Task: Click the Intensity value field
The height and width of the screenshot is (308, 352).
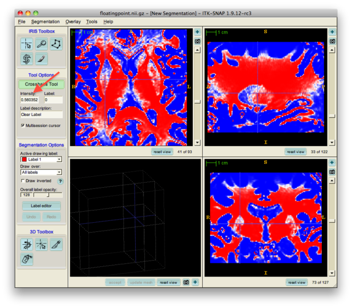Action: (x=29, y=100)
